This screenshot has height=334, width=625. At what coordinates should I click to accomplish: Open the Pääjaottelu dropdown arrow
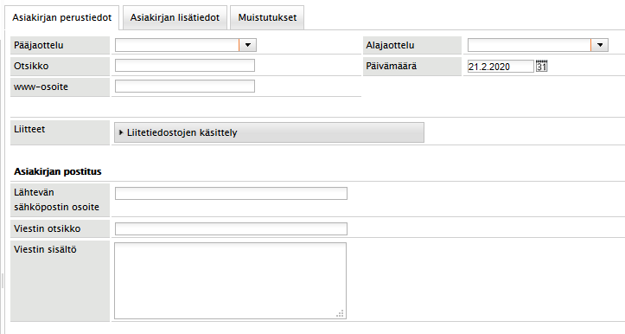click(247, 45)
